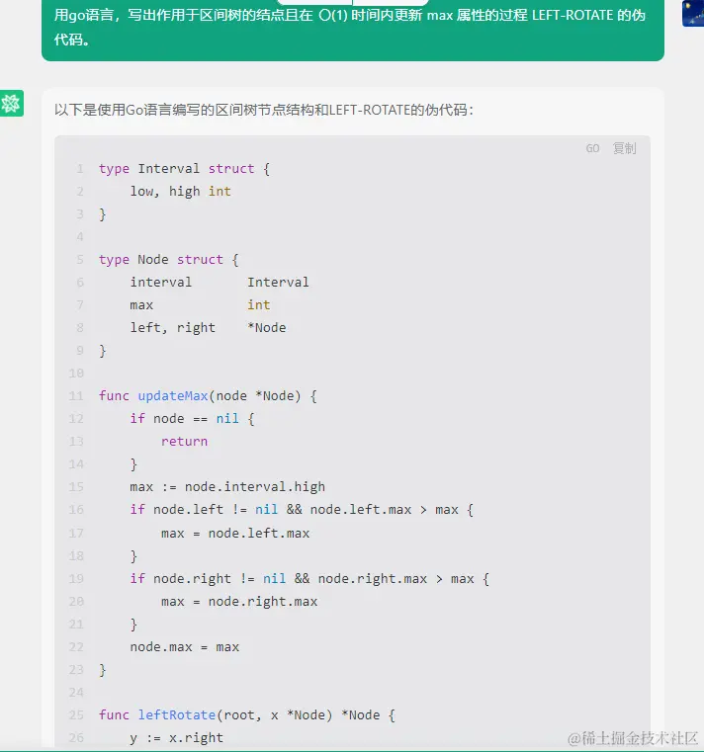Copy the code with the 复制 button
Viewport: 704px width, 752px height.
coord(624,148)
